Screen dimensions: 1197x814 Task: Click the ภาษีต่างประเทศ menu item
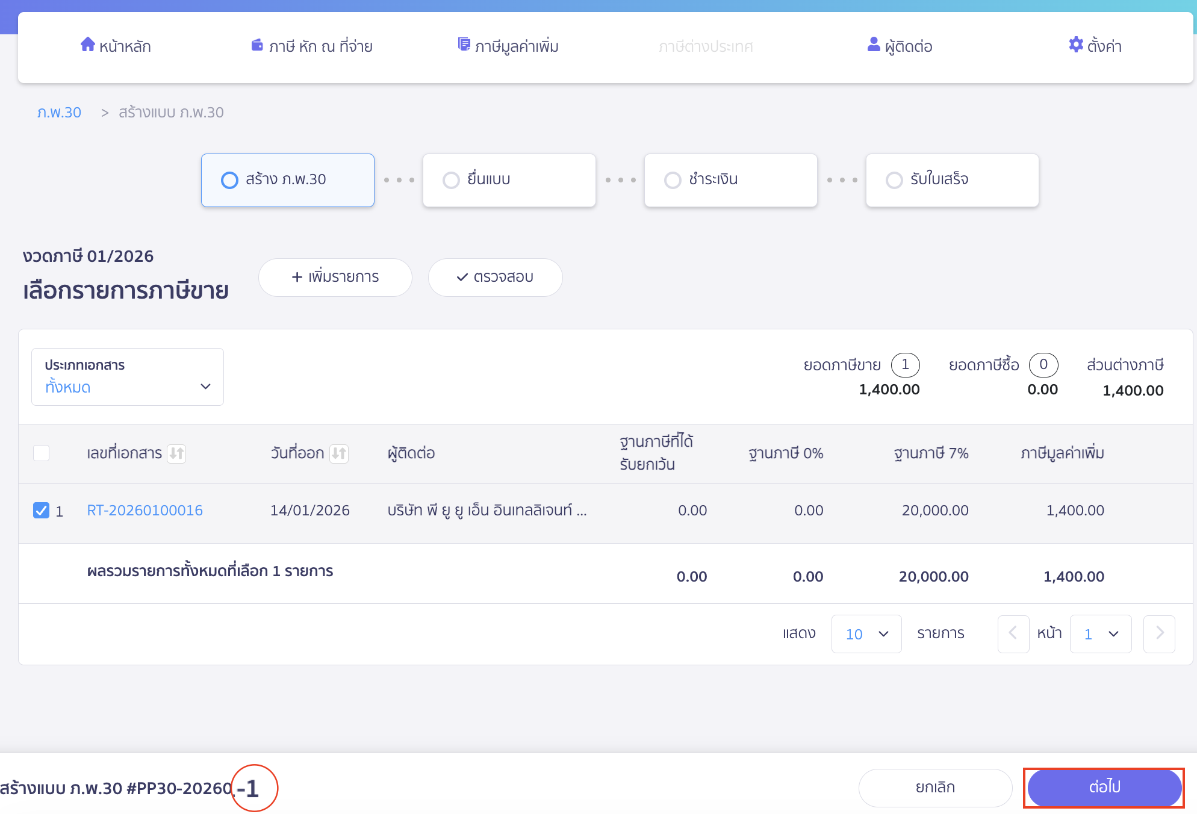pos(706,46)
